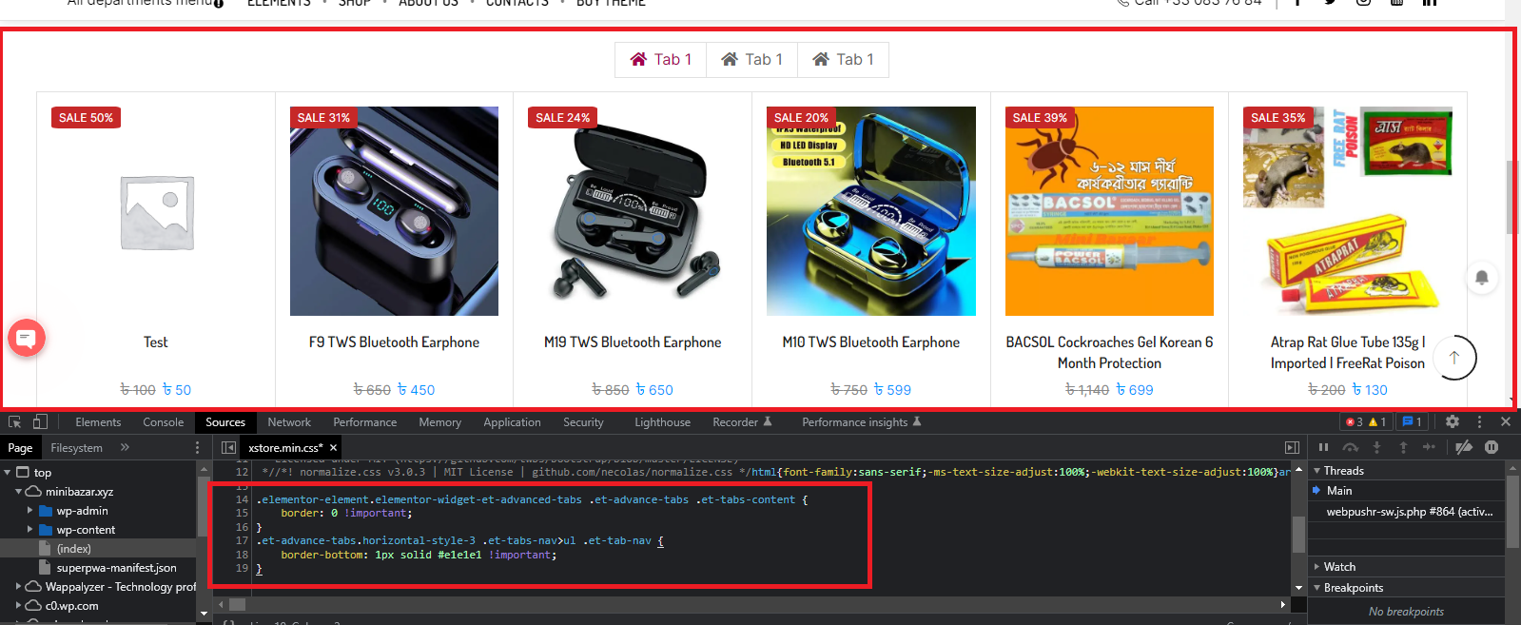Image resolution: width=1521 pixels, height=625 pixels.
Task: Click the red errors count badge
Action: click(x=1355, y=421)
